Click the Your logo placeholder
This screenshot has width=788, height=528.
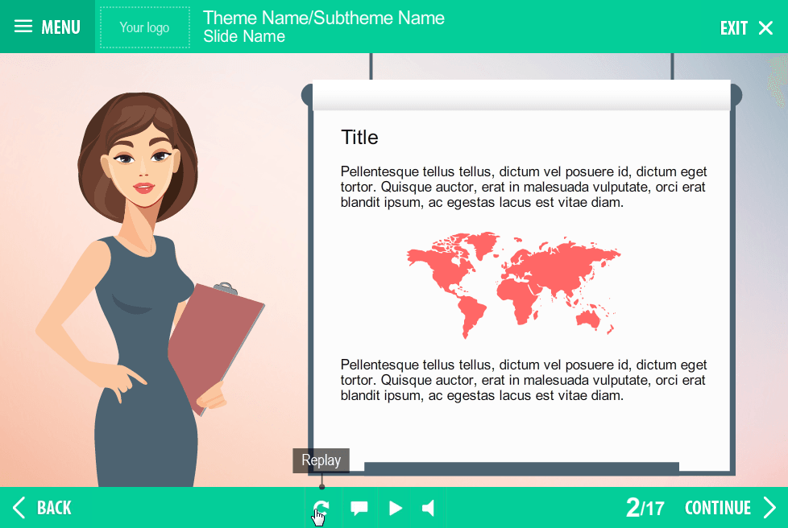(144, 27)
